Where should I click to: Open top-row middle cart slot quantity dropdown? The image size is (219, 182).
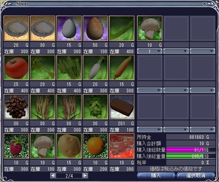pos(176,51)
